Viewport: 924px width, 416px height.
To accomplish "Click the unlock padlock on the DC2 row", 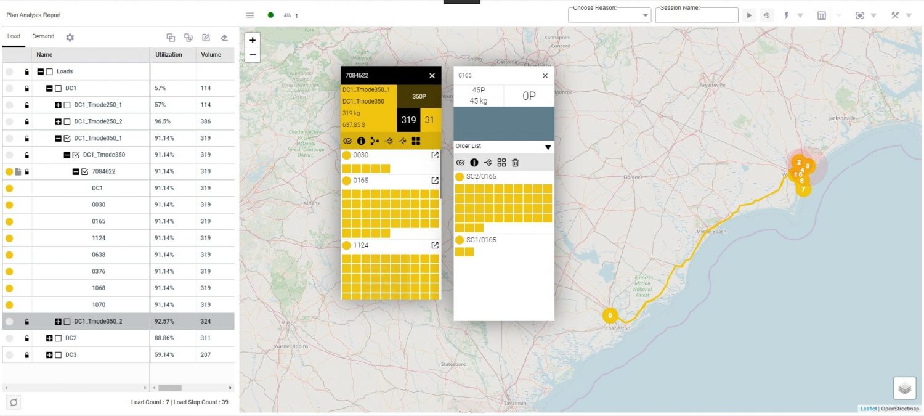I will [27, 338].
